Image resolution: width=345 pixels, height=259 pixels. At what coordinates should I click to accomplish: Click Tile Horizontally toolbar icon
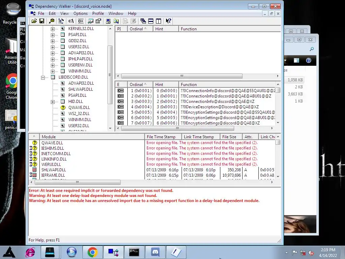click(151, 21)
